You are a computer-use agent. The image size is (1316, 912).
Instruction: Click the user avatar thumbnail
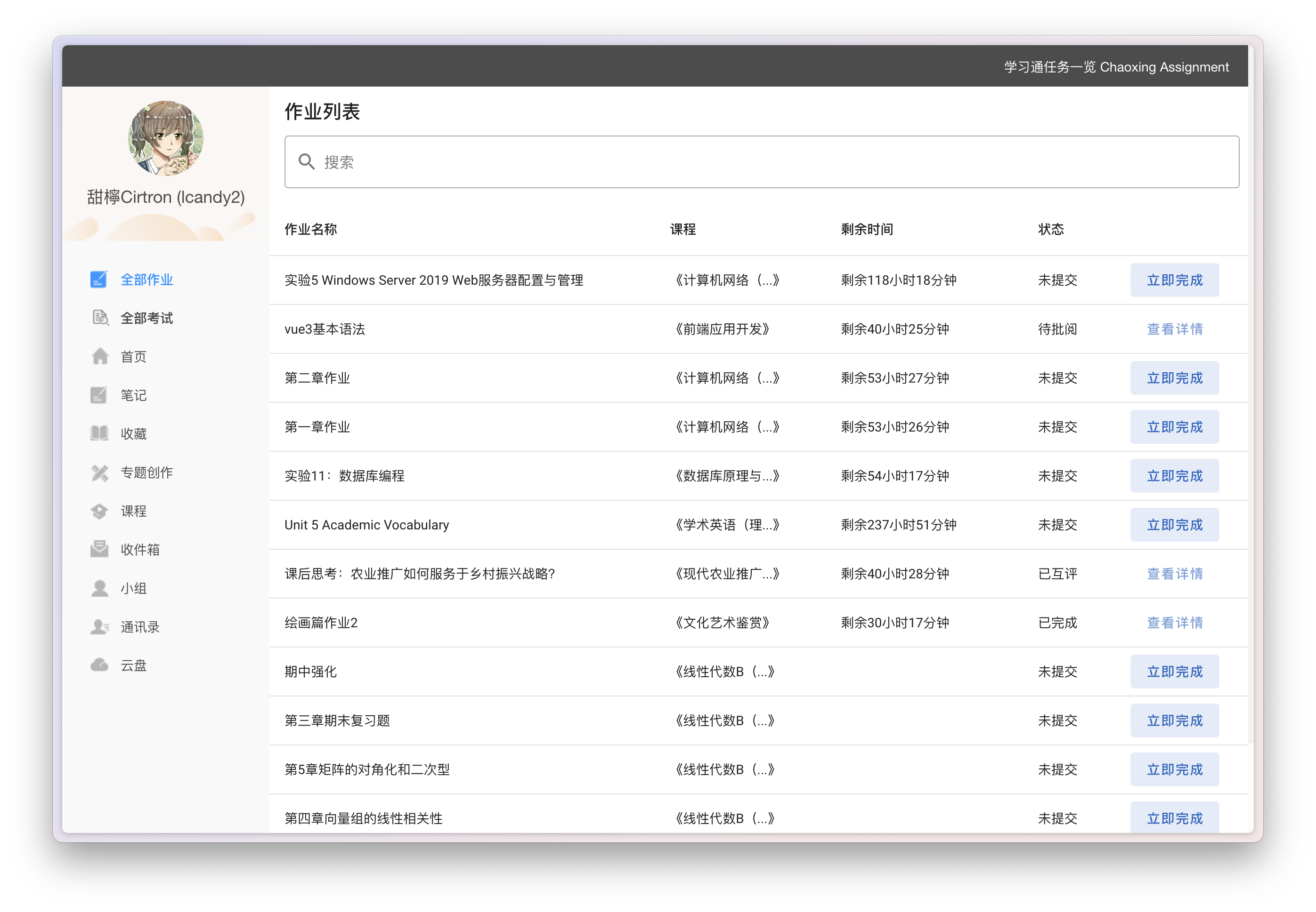click(x=165, y=138)
